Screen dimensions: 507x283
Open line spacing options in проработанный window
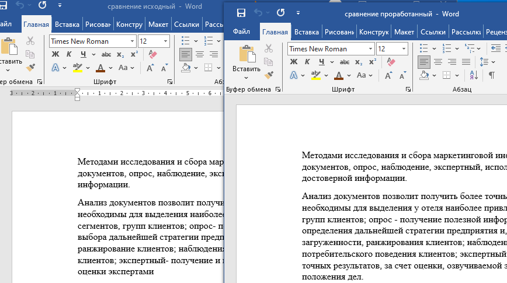click(x=484, y=62)
